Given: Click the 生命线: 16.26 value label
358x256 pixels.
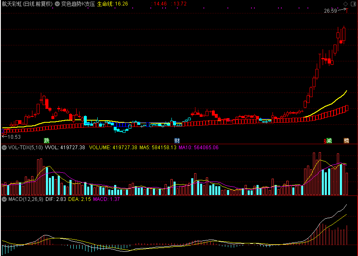Looking at the screenshot, I should click(x=112, y=4).
